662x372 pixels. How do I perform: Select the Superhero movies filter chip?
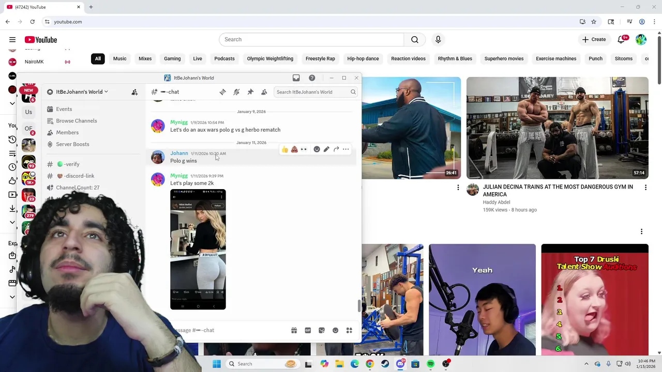pyautogui.click(x=504, y=59)
